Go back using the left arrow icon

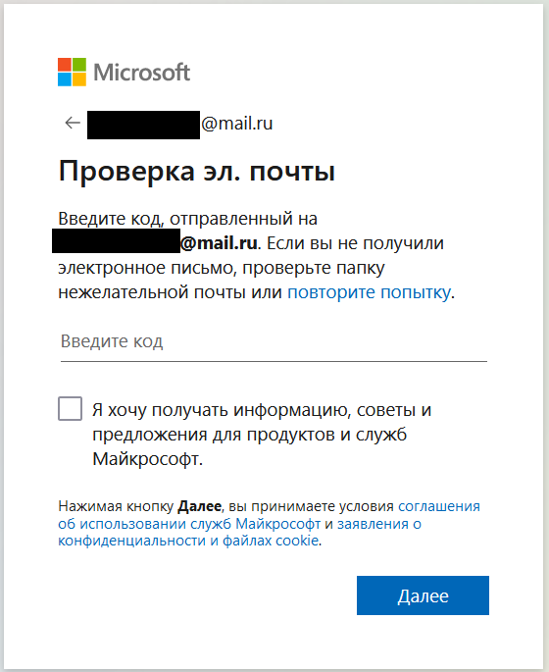click(x=73, y=123)
